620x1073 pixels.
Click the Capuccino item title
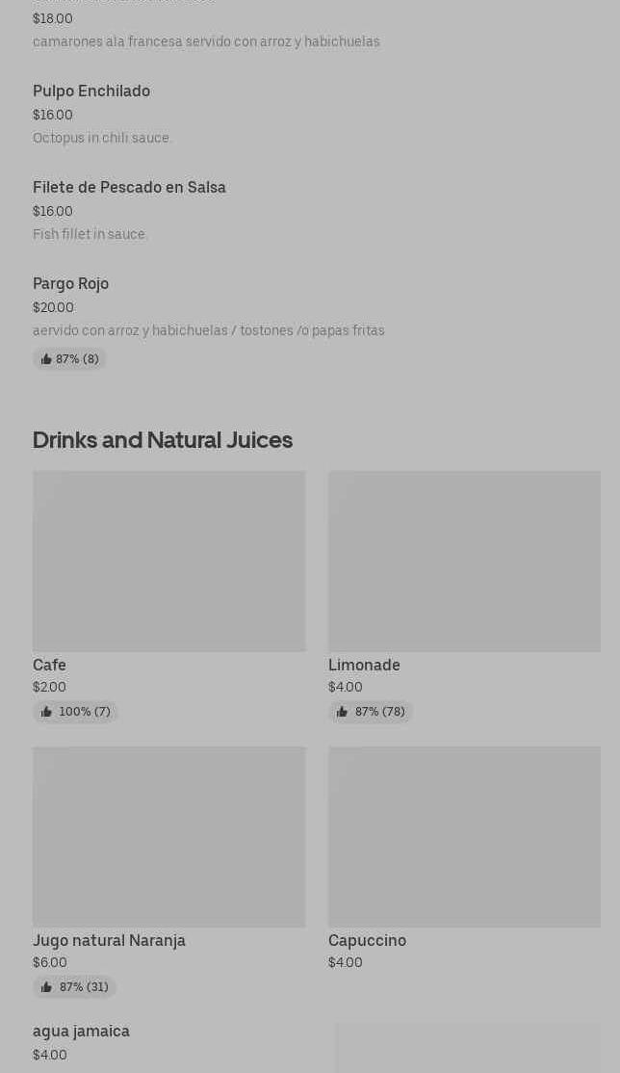[x=368, y=940]
